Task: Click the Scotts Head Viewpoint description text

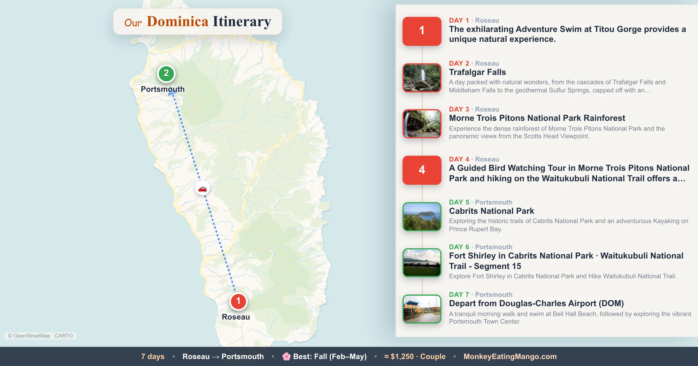Action: pyautogui.click(x=557, y=132)
